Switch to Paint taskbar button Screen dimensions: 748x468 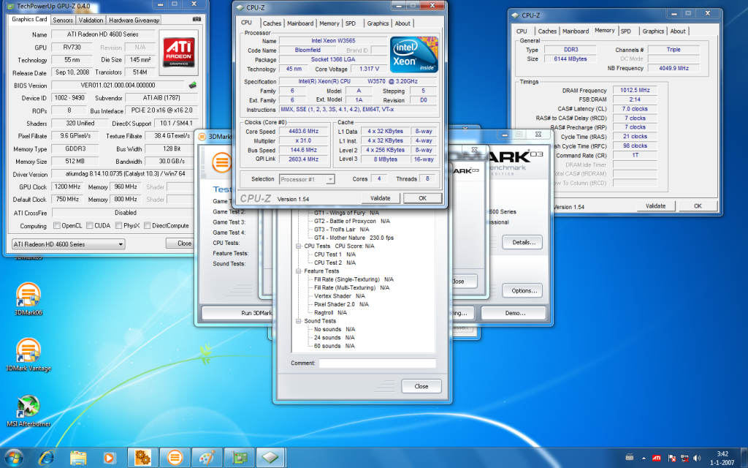(x=207, y=458)
